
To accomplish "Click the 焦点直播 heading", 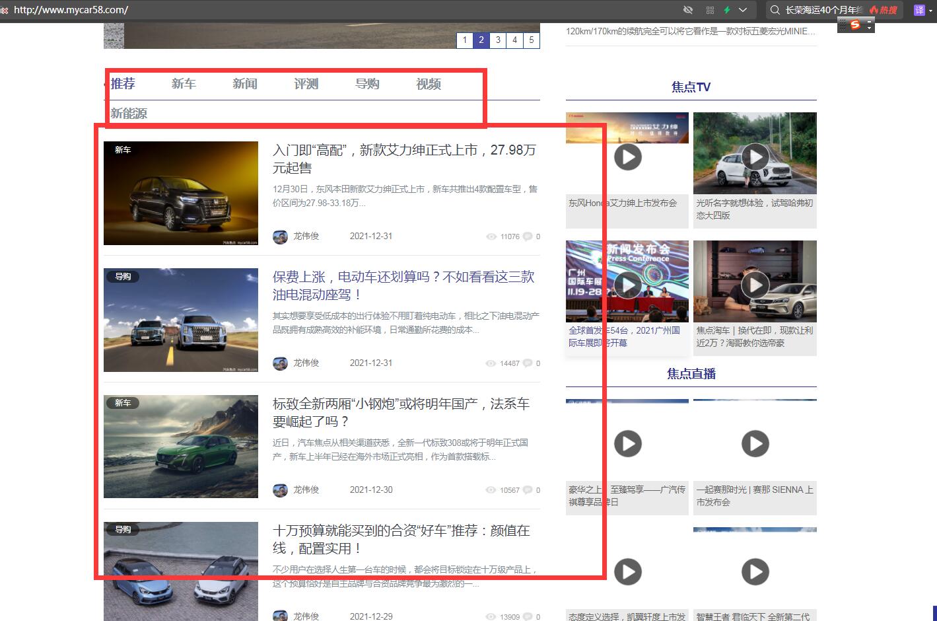I will (x=691, y=374).
